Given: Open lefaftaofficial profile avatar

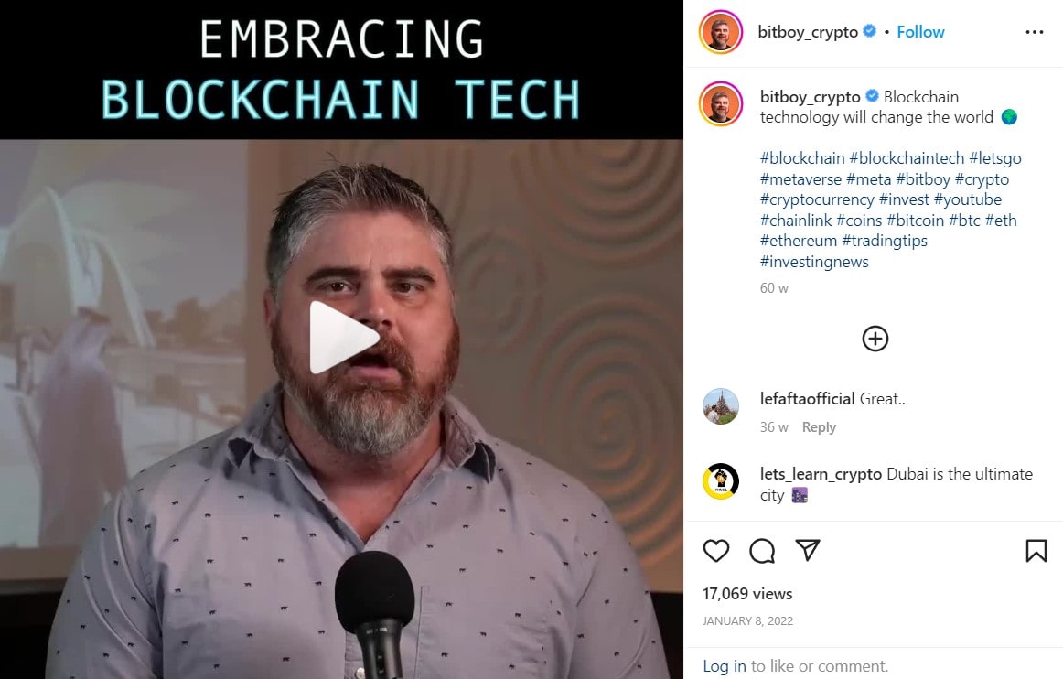Looking at the screenshot, I should click(x=721, y=406).
